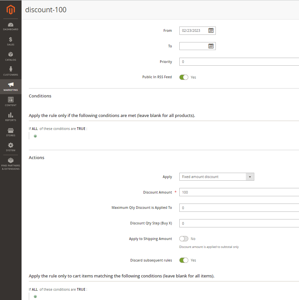Click the Magento logo icon
299x300 pixels.
10,10
